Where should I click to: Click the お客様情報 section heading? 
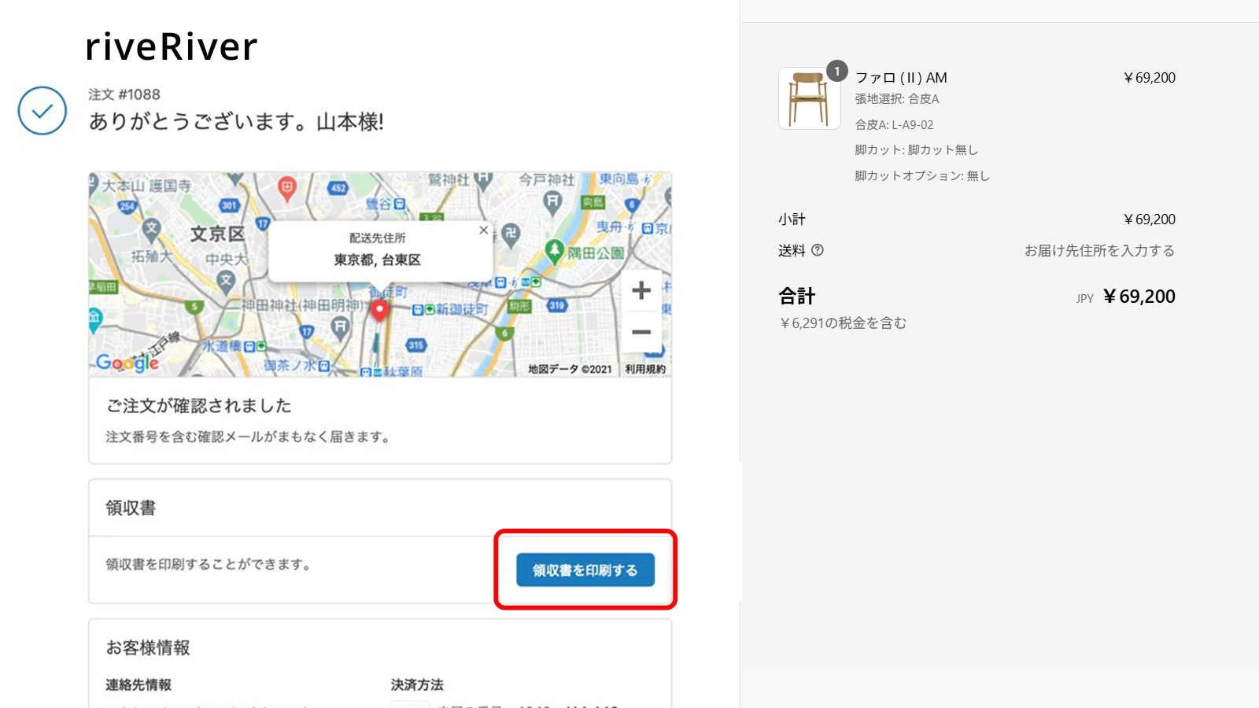tap(148, 647)
